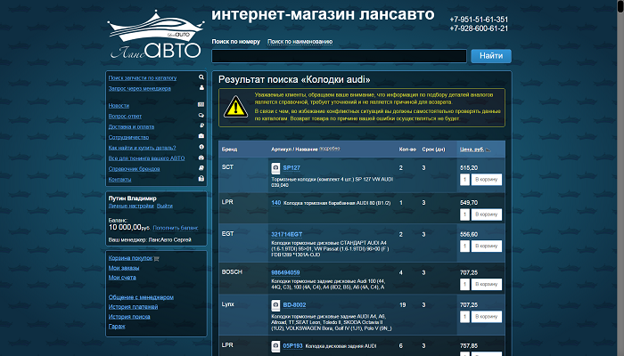Open Все для тюнинга вашего АВТО link
624x356 pixels.
coord(146,158)
